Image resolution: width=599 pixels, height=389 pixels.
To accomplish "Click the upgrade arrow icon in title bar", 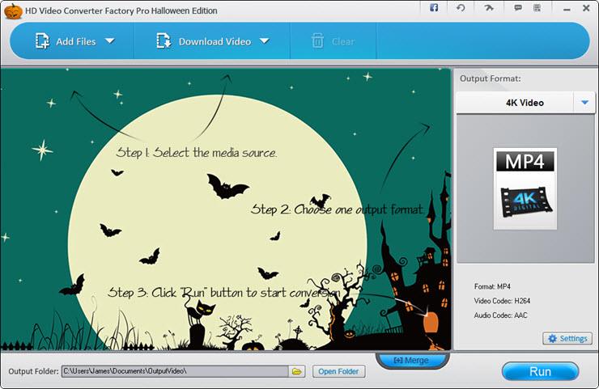I will pos(489,7).
